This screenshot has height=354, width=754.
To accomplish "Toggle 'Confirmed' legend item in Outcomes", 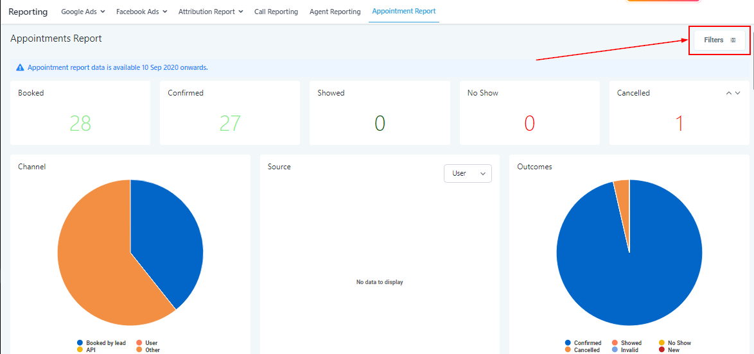I will coord(583,343).
